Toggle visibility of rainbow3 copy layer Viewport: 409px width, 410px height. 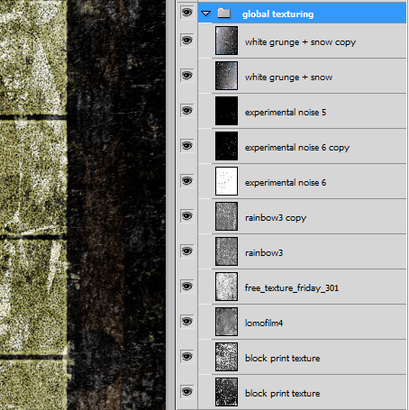point(187,216)
